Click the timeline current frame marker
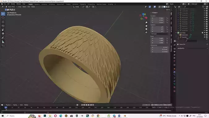 (6, 107)
